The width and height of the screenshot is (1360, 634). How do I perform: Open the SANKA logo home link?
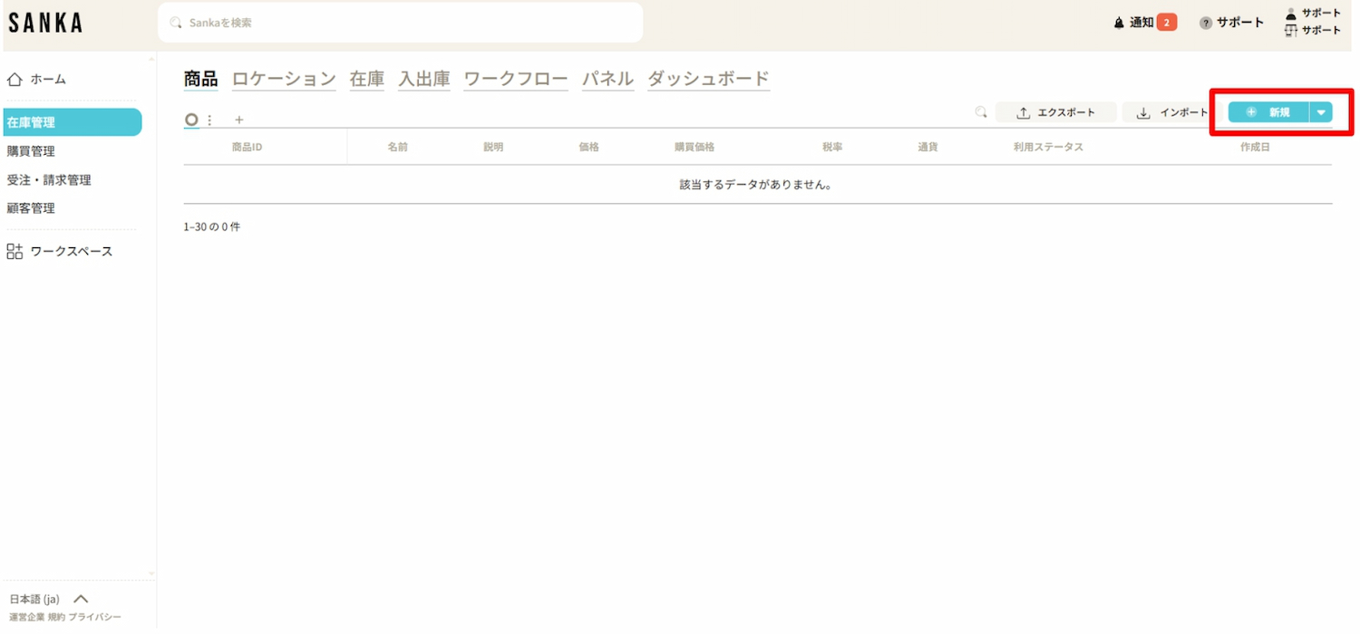point(45,22)
